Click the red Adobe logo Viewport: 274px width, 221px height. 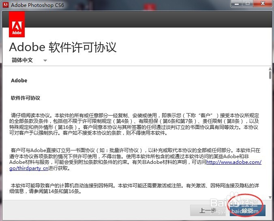(x=17, y=24)
